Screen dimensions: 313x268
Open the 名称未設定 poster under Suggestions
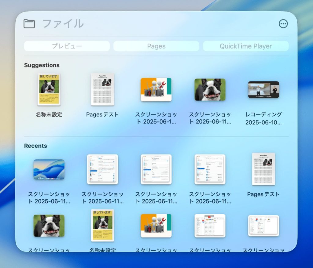pos(49,89)
